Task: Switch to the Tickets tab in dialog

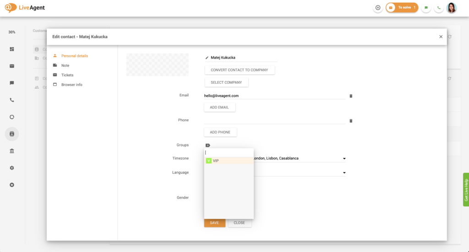Action: 67,75
